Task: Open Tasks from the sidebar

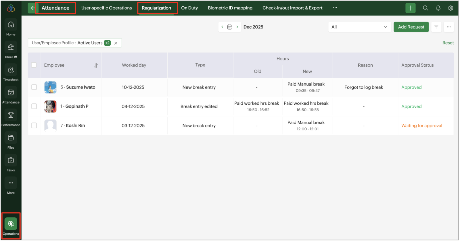Action: pyautogui.click(x=11, y=161)
